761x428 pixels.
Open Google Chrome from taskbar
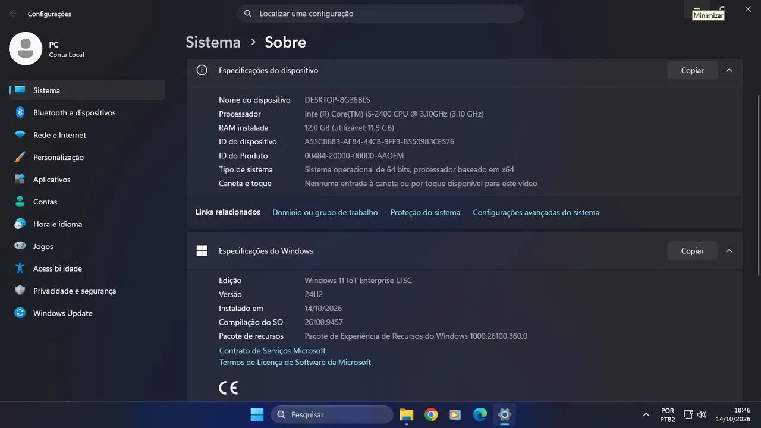pos(431,414)
